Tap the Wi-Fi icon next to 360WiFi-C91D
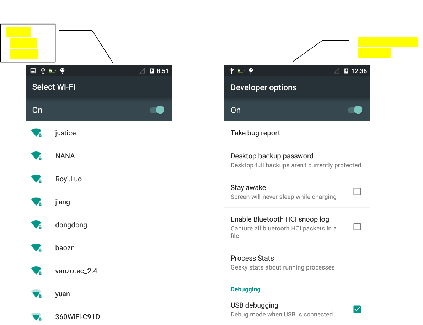Image resolution: width=423 pixels, height=325 pixels. 36,316
